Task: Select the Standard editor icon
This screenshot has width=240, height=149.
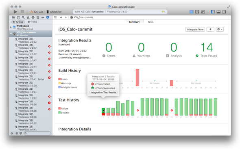Action: tap(192, 12)
